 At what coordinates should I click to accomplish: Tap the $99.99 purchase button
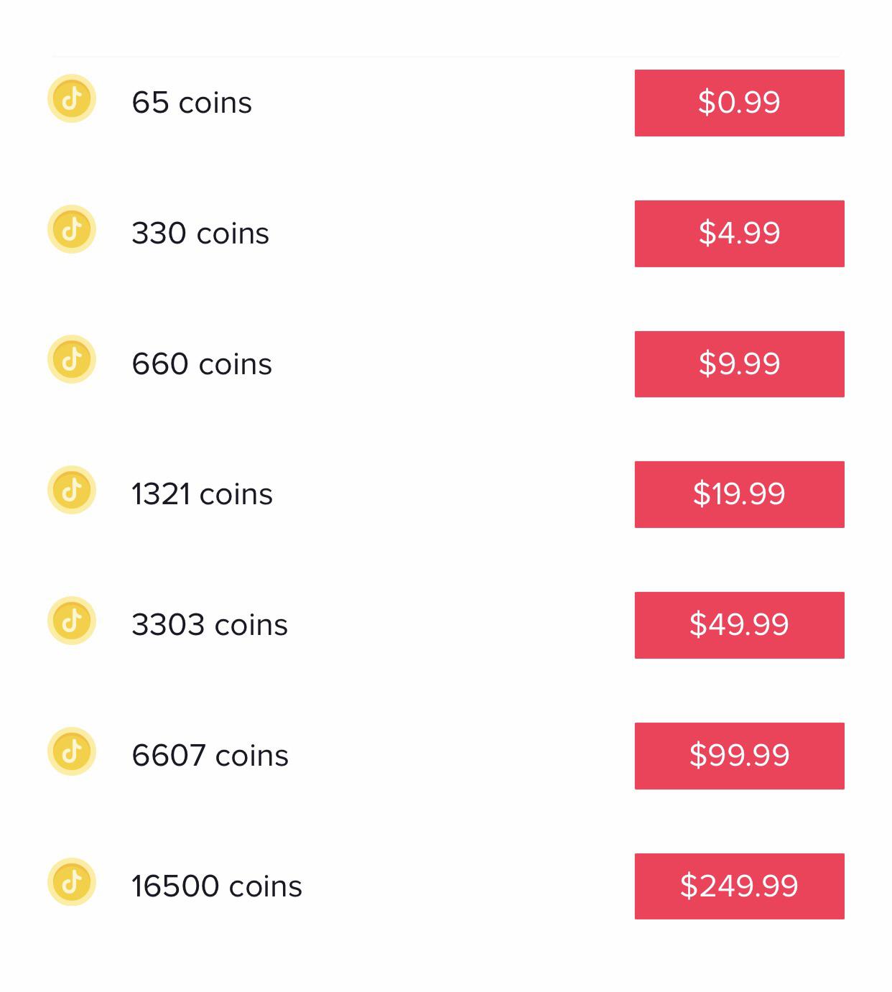click(x=739, y=756)
